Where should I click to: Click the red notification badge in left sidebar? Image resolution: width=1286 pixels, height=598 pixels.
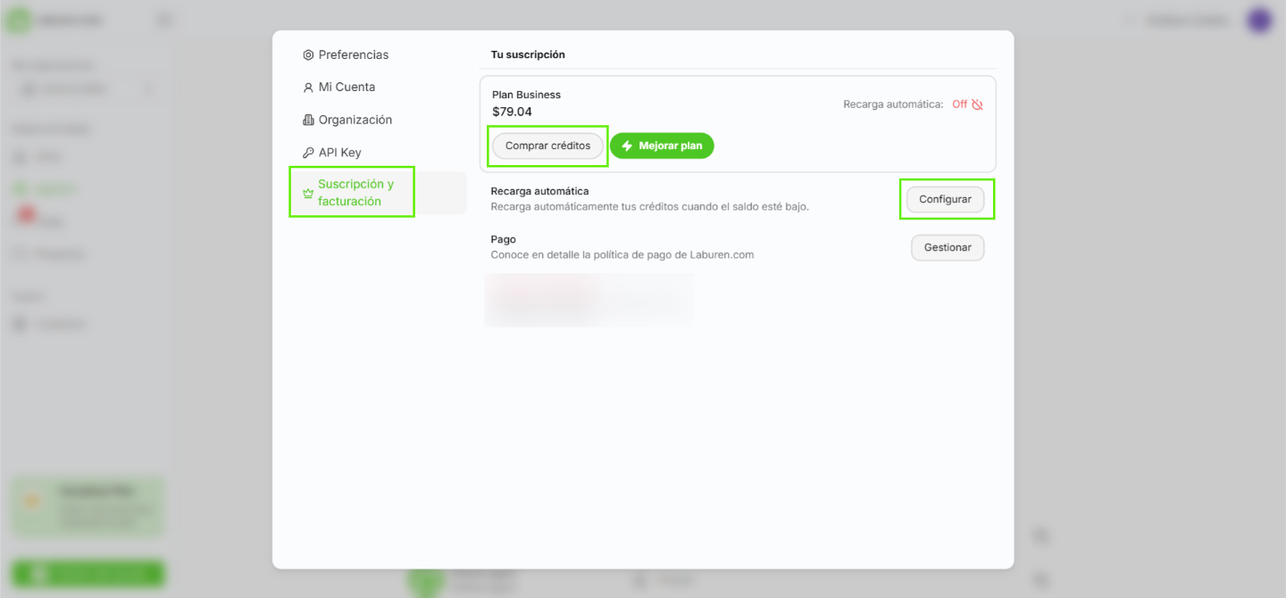(x=26, y=214)
